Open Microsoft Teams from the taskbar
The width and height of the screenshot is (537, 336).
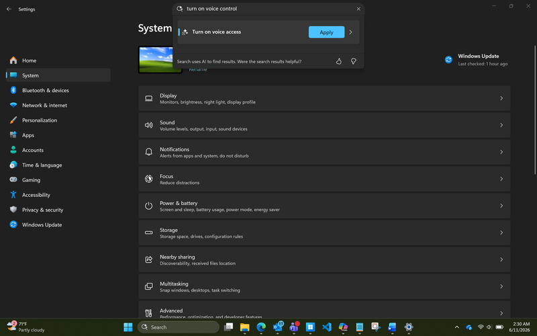pos(294,327)
